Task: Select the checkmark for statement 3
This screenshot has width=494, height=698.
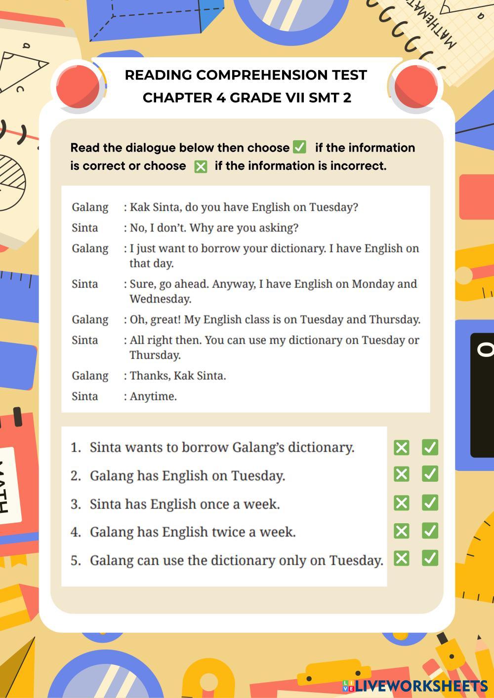Action: (430, 503)
